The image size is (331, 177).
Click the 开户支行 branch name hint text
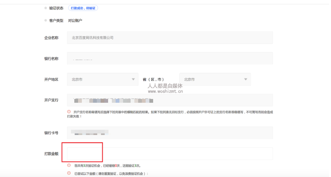point(172,114)
